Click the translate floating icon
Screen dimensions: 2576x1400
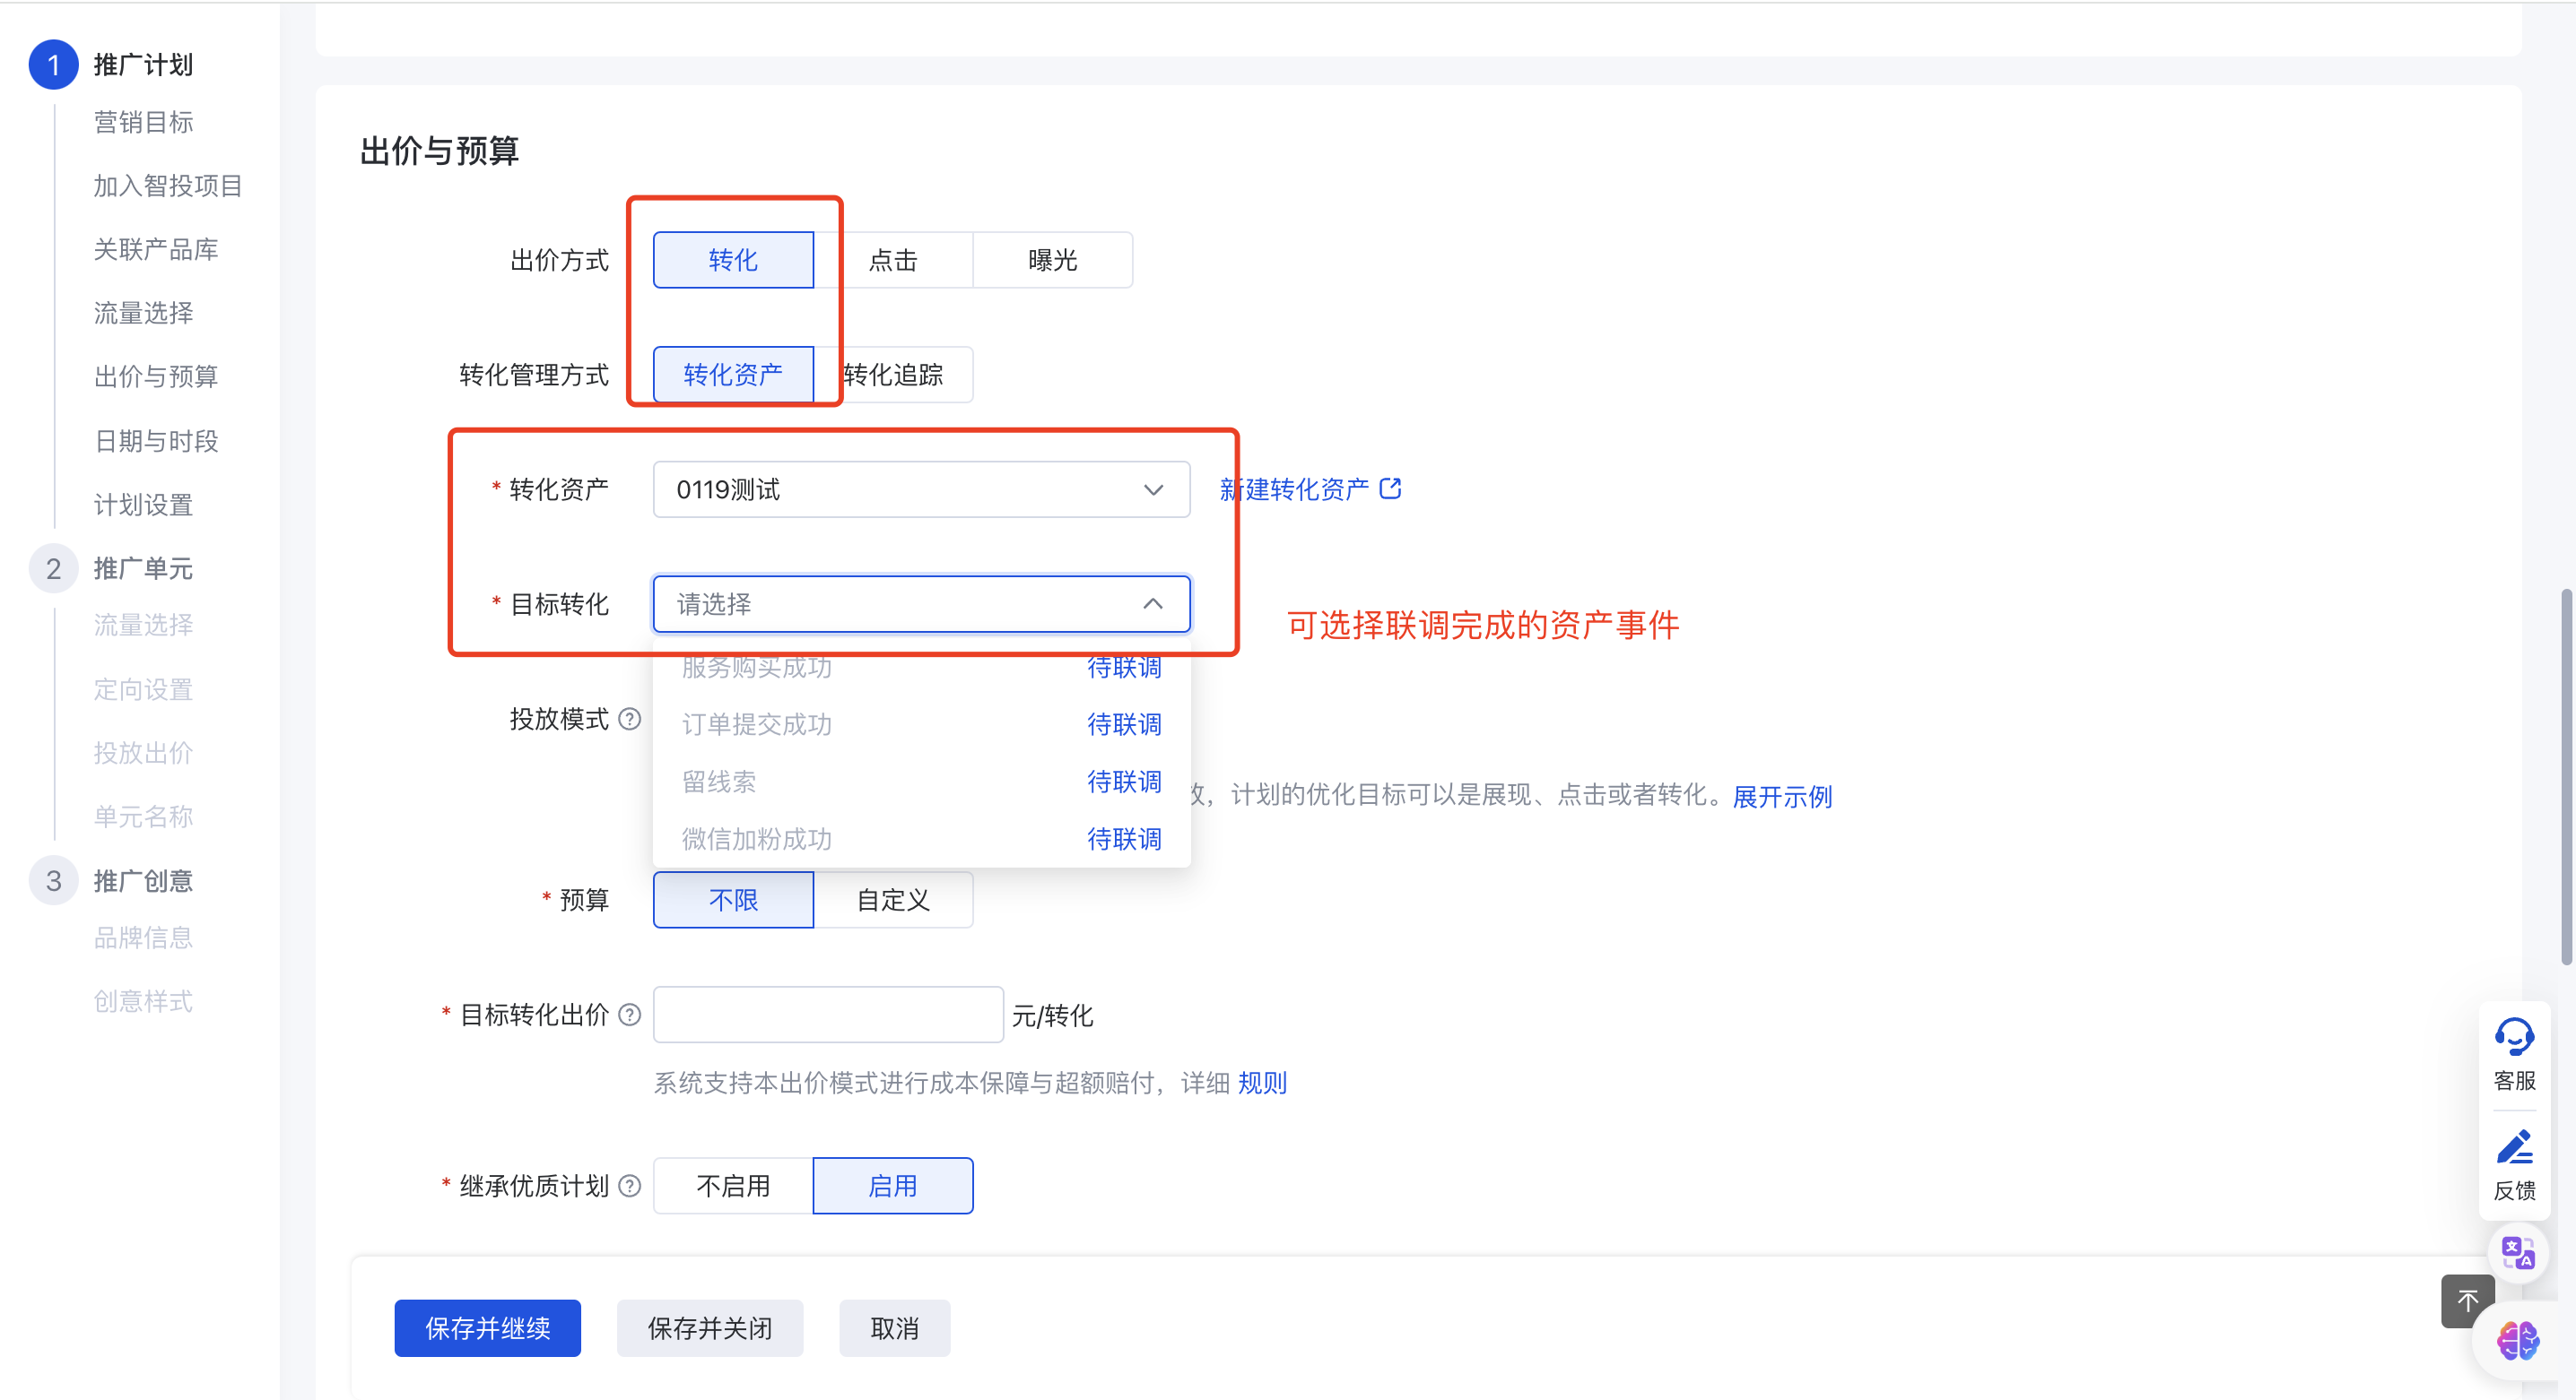tap(2517, 1252)
